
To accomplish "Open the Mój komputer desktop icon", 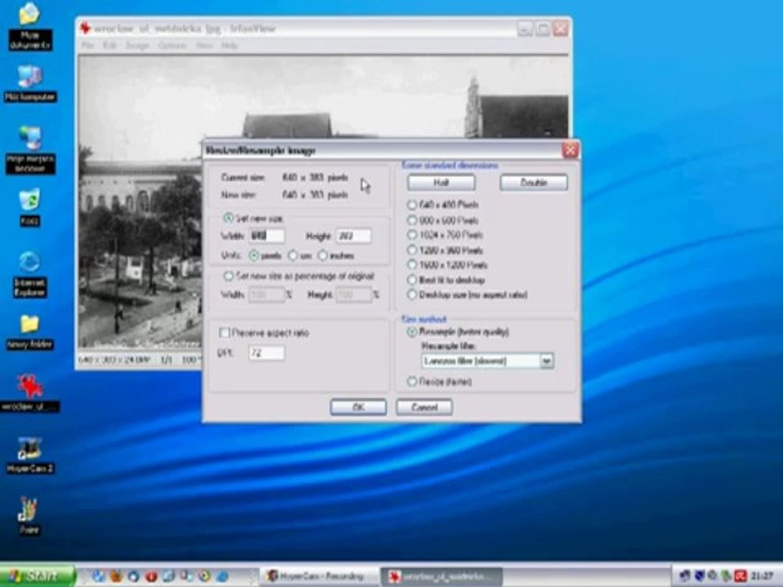I will click(x=29, y=77).
